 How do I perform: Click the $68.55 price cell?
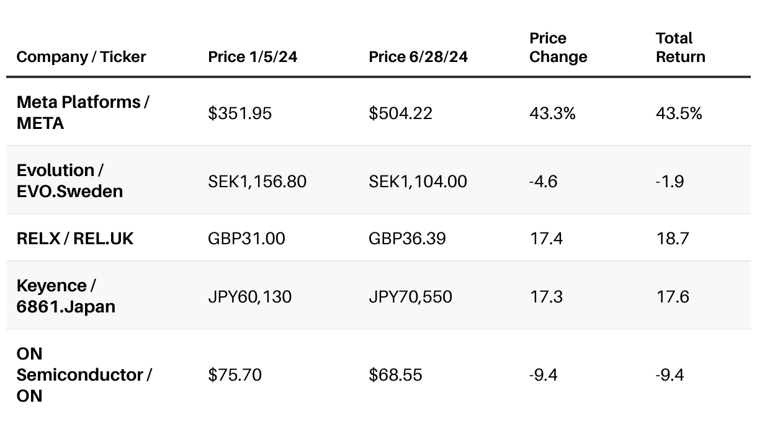tap(395, 375)
